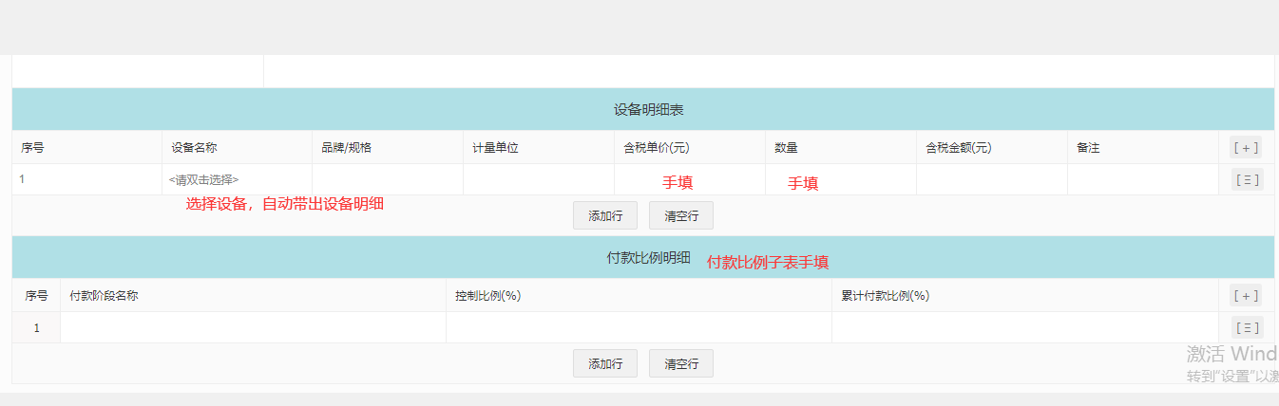Click the 付款比例明细 section title
This screenshot has height=406, width=1279.
(649, 258)
